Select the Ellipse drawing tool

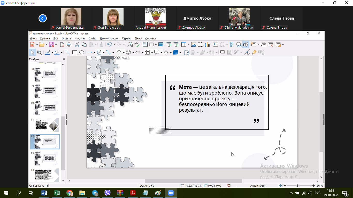tap(82, 52)
